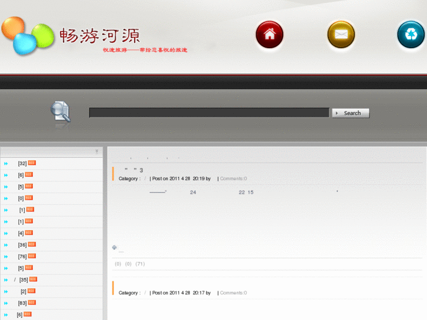The image size is (427, 320).
Task: Open RSS feed icon beside [32]
Action: (32, 163)
